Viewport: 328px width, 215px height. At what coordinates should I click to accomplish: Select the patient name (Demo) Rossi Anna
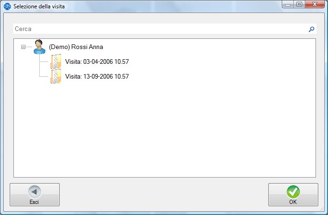coord(76,47)
